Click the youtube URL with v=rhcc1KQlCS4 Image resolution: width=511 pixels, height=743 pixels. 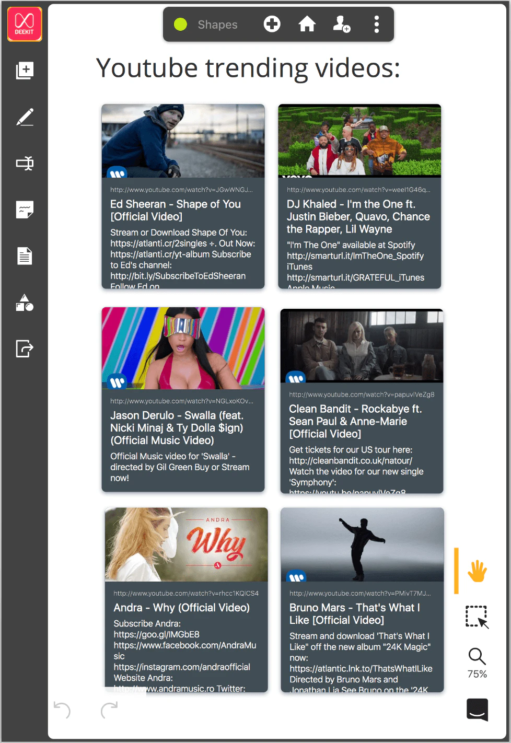pyautogui.click(x=186, y=593)
